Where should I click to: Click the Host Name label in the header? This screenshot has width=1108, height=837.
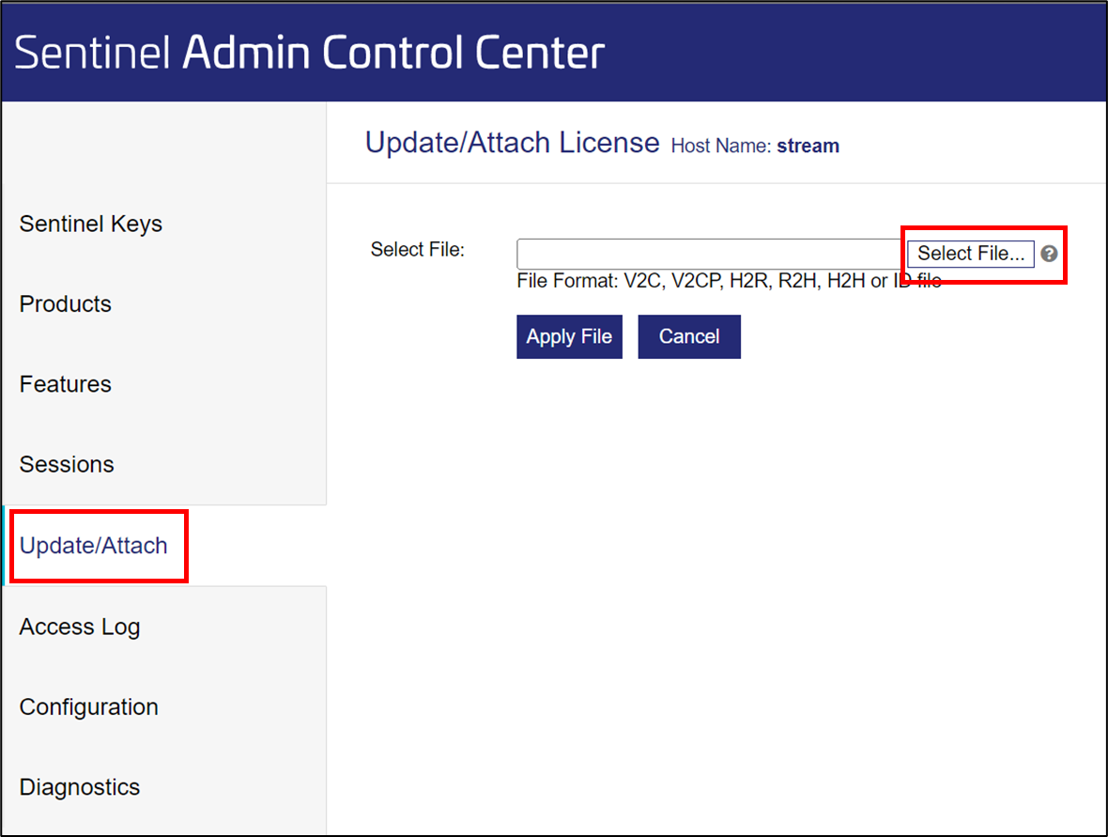[718, 146]
